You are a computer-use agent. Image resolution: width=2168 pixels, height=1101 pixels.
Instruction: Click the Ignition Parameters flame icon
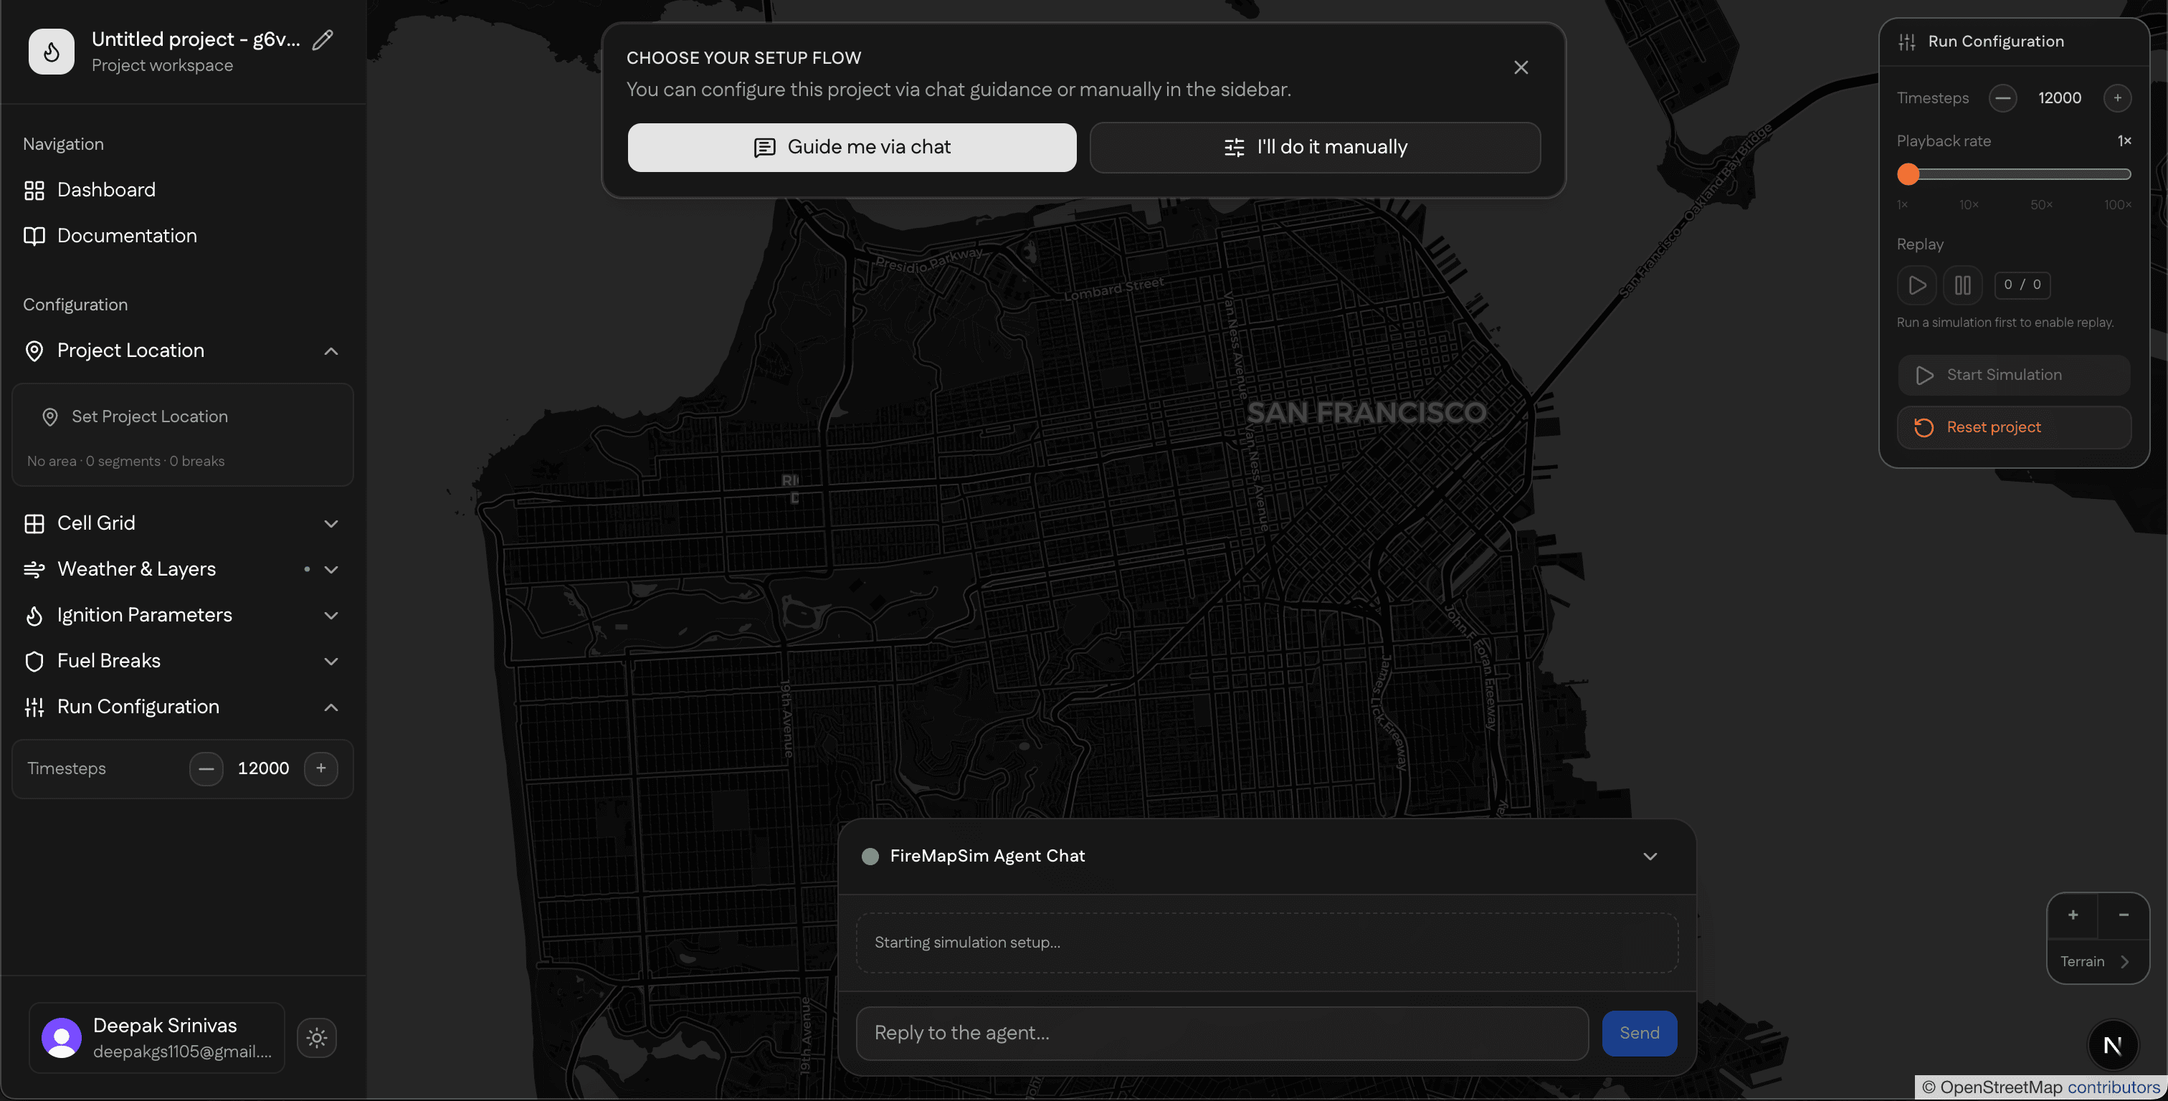click(x=34, y=616)
